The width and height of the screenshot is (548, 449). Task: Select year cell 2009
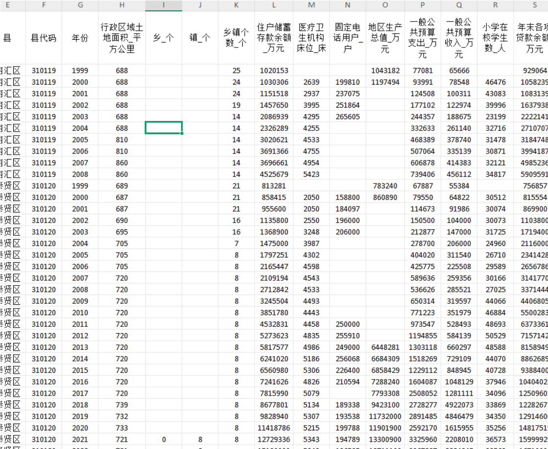[80, 301]
